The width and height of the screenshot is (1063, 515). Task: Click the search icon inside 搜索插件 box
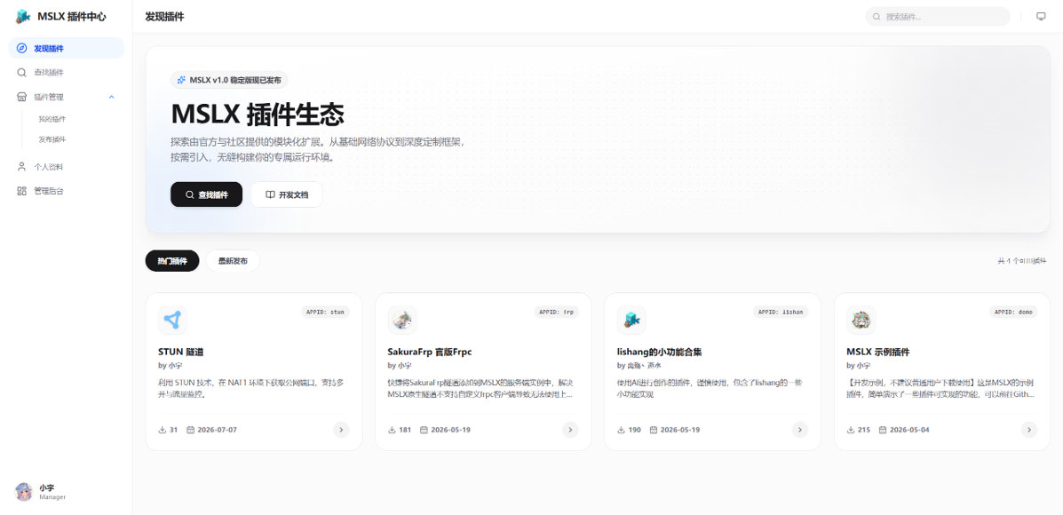pos(877,16)
